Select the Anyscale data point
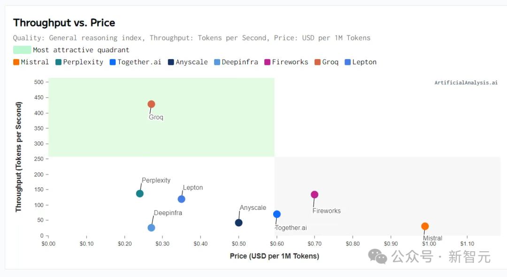The height and width of the screenshot is (277, 507). tap(238, 223)
